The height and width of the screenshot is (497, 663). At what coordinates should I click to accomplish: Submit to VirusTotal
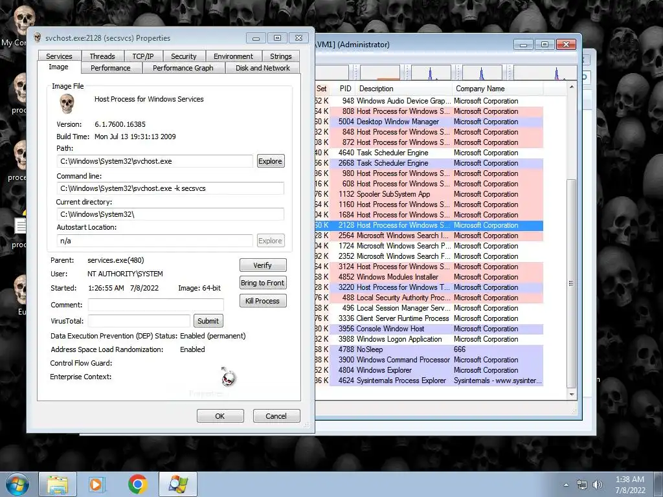[x=208, y=321]
